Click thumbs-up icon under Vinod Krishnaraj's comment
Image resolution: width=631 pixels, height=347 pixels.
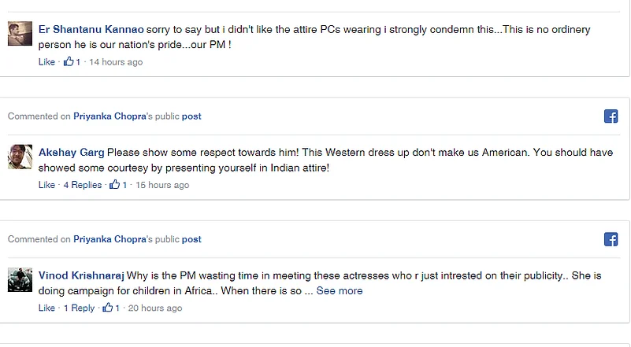click(108, 308)
